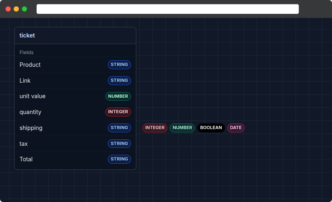Select the Total field name
This screenshot has width=332, height=202.
pyautogui.click(x=26, y=159)
